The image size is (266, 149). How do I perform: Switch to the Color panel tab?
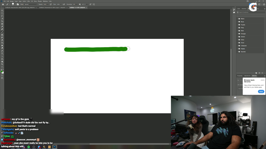click(239, 9)
